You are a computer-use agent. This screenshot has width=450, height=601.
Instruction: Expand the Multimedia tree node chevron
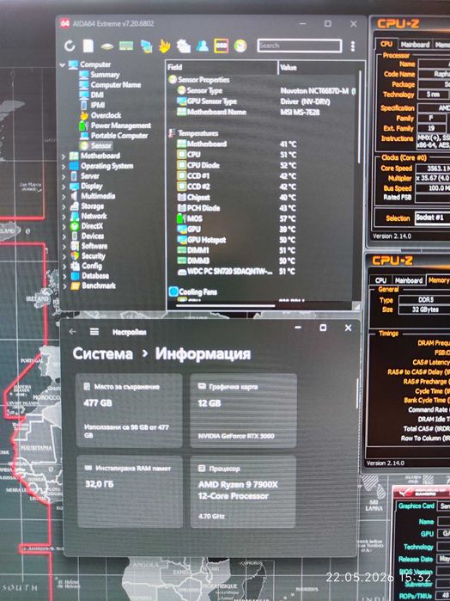tap(64, 197)
